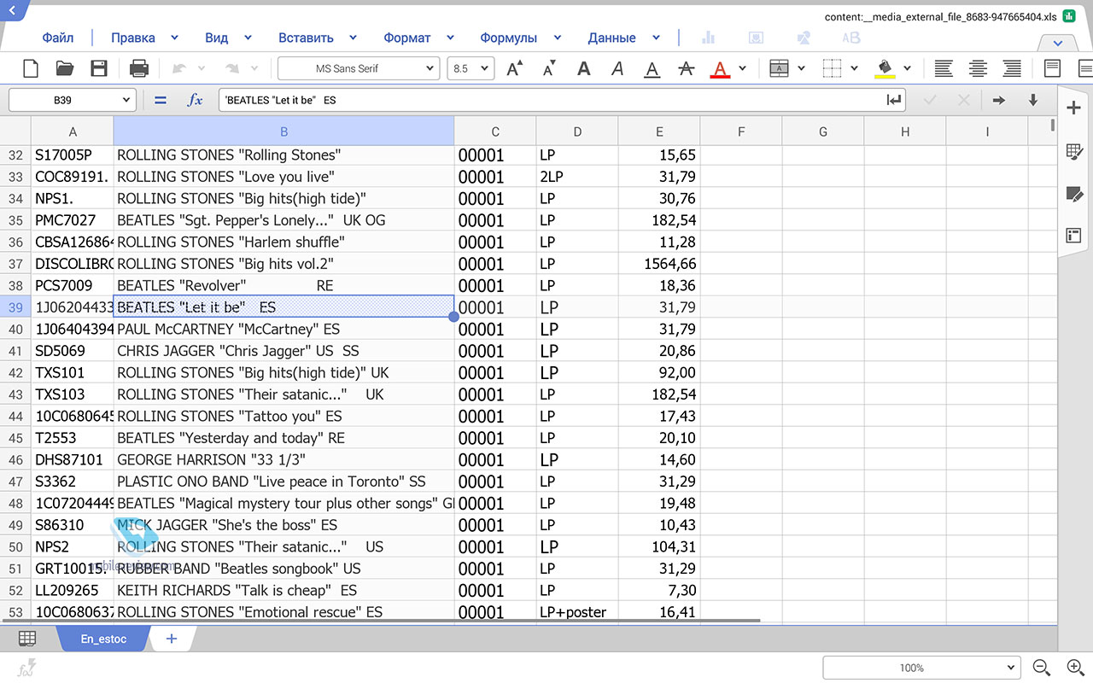
Task: Click the yellow fill color bucket
Action: [x=885, y=68]
